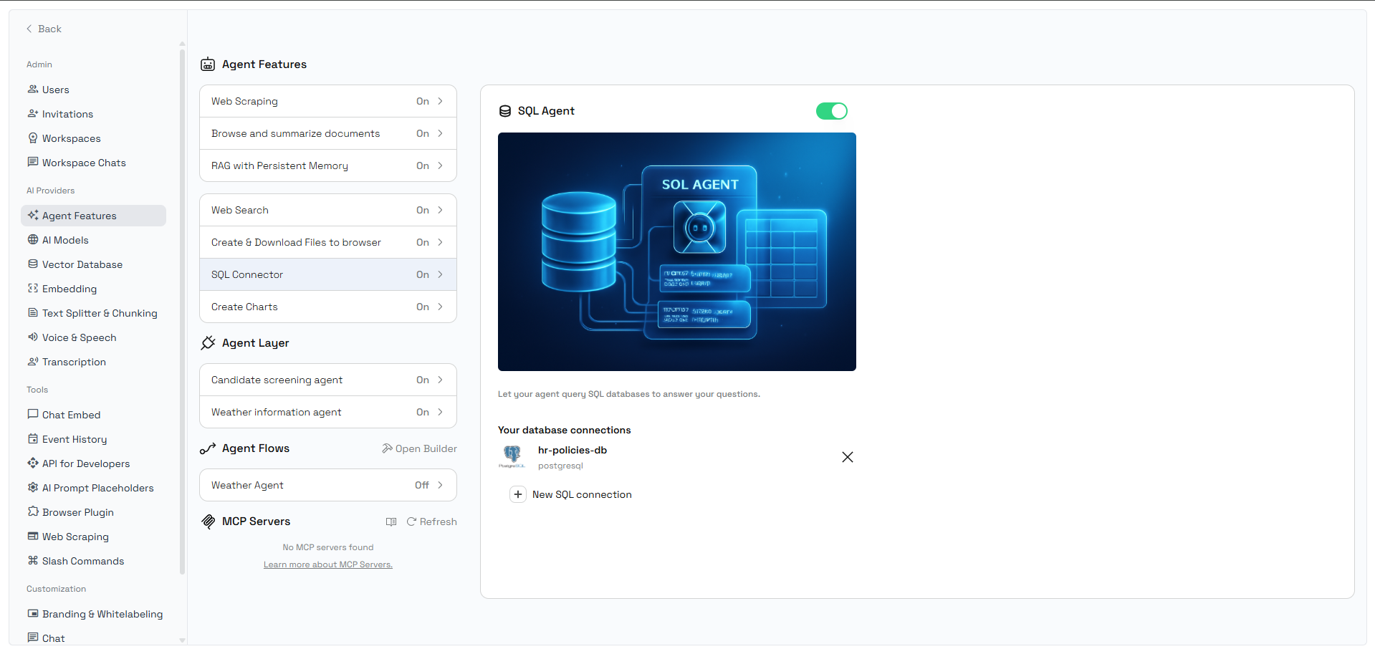
Task: Click the plus icon for New SQL connection
Action: pyautogui.click(x=517, y=494)
